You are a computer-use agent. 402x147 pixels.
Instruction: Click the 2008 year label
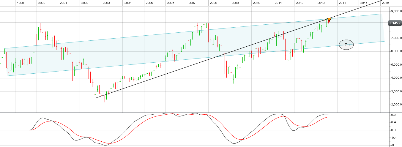point(213,3)
